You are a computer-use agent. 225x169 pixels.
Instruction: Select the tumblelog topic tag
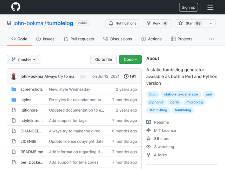pyautogui.click(x=183, y=110)
